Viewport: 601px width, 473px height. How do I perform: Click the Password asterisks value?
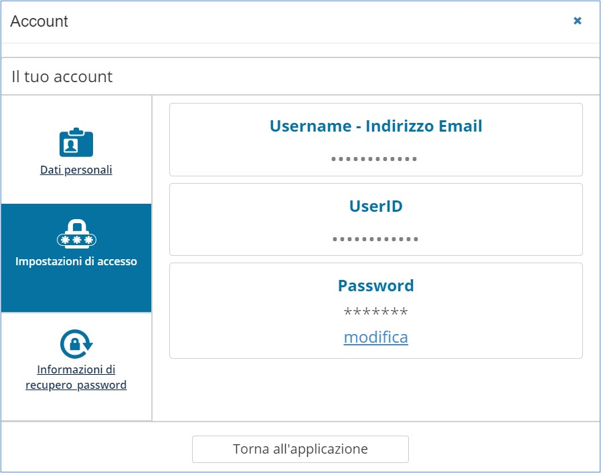point(375,312)
